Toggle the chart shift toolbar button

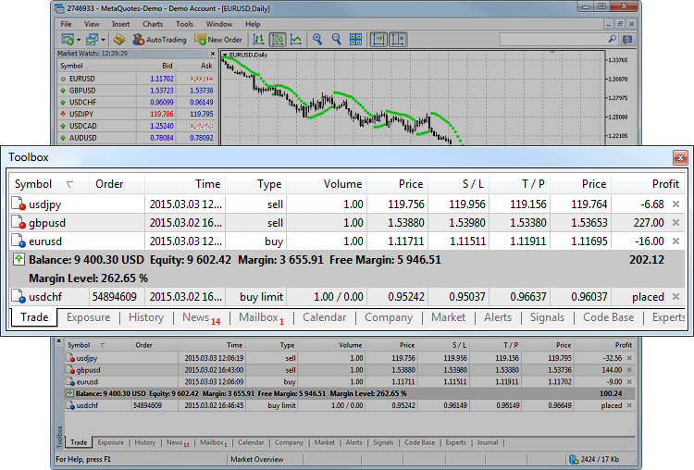[x=399, y=40]
